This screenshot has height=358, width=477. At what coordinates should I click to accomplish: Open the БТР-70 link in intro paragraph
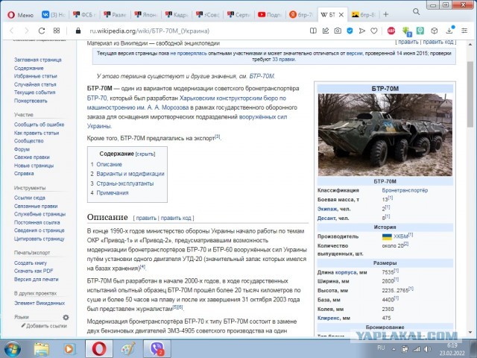pyautogui.click(x=97, y=98)
